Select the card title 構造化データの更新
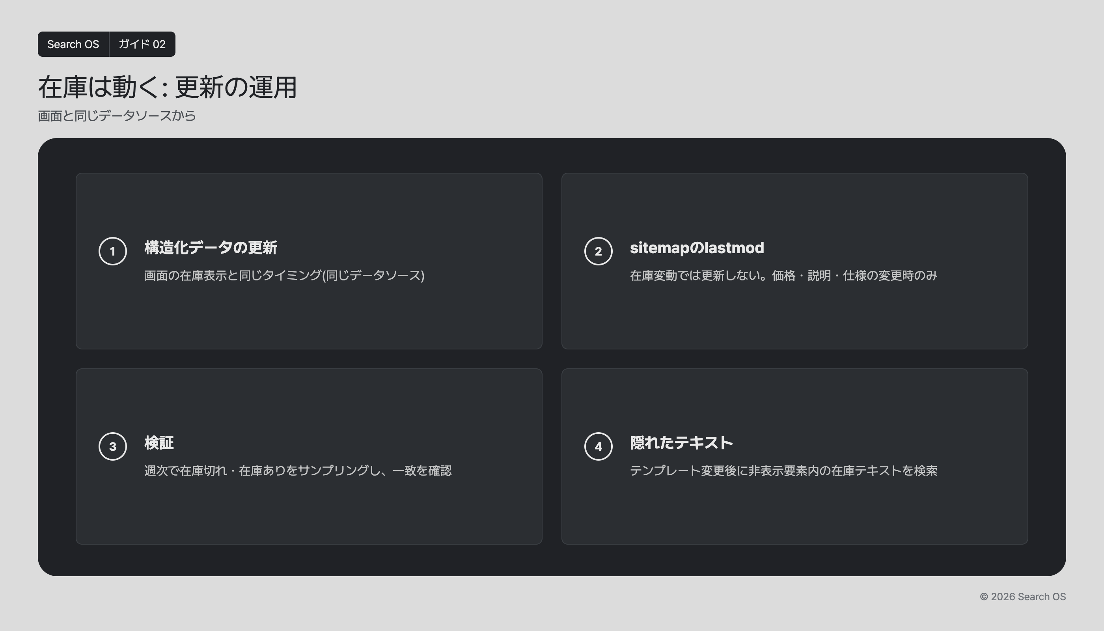 coord(211,248)
